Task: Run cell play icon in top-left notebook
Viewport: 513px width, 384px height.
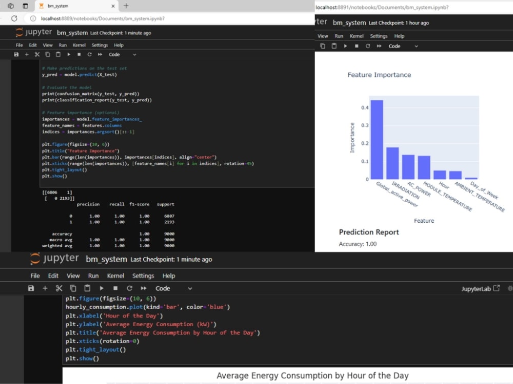Action: (x=69, y=55)
